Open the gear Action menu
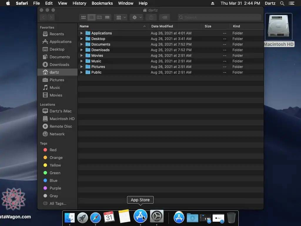 136,17
